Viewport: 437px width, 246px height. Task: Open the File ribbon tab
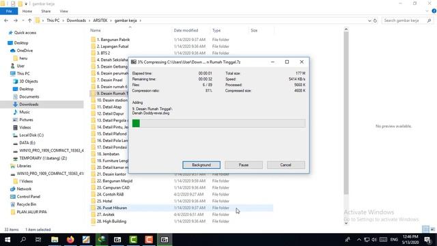point(9,11)
